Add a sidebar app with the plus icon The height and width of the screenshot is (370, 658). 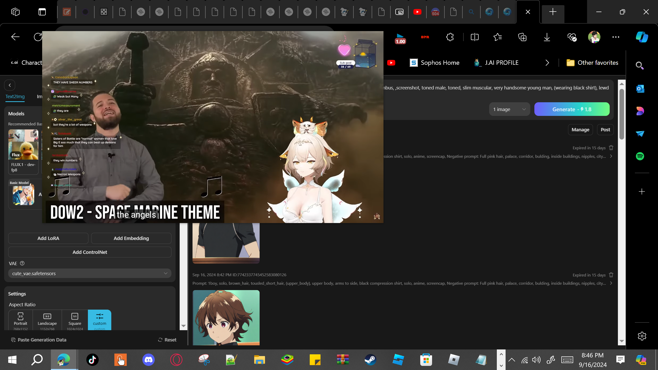click(642, 192)
